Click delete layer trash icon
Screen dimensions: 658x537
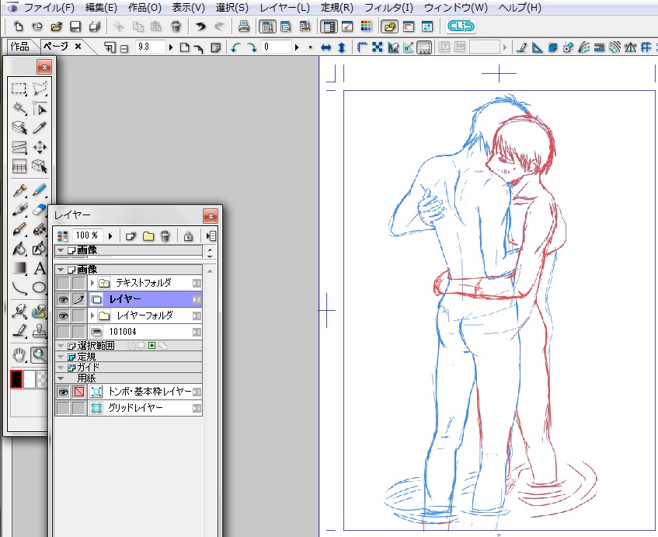click(165, 236)
